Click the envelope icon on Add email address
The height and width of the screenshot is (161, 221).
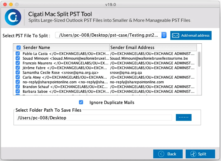tap(176, 35)
